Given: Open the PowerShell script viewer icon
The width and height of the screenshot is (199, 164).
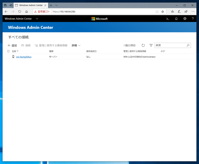Looking at the screenshot, I should click(x=168, y=19).
